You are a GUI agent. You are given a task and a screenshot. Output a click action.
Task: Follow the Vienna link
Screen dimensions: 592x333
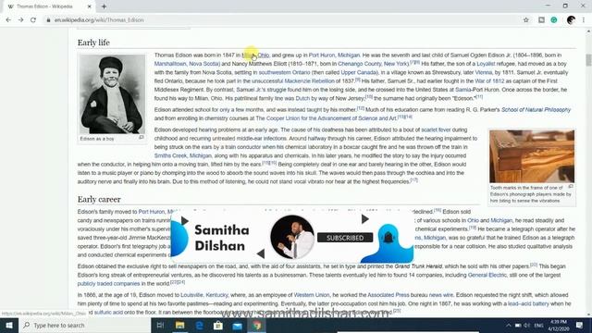[483, 72]
